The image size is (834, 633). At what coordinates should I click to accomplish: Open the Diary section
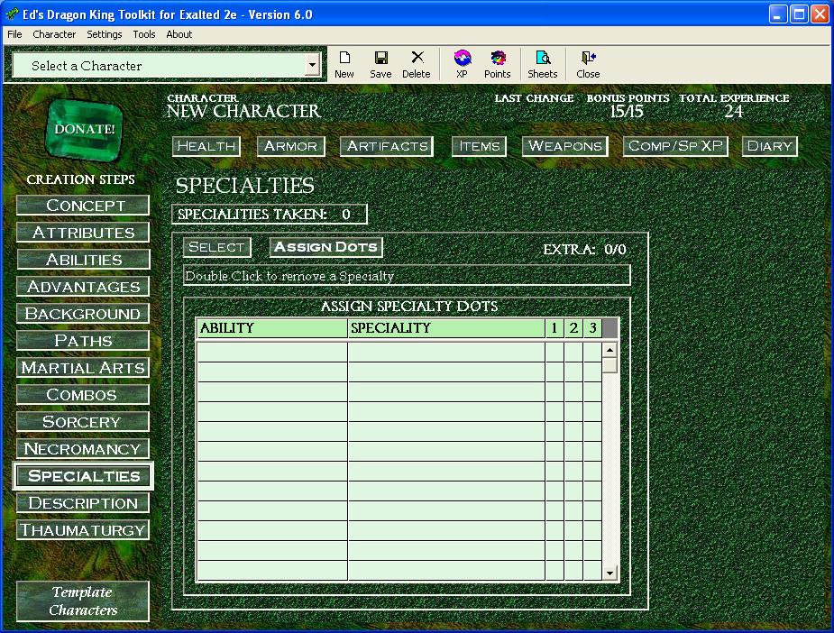point(770,146)
